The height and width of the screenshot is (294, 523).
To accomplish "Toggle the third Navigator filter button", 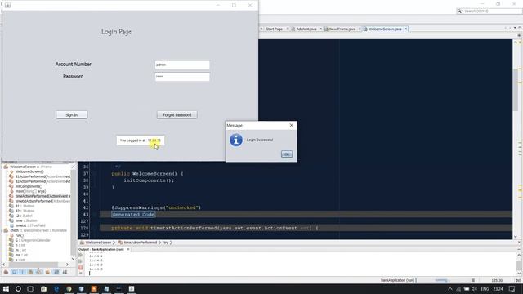I will [22, 272].
